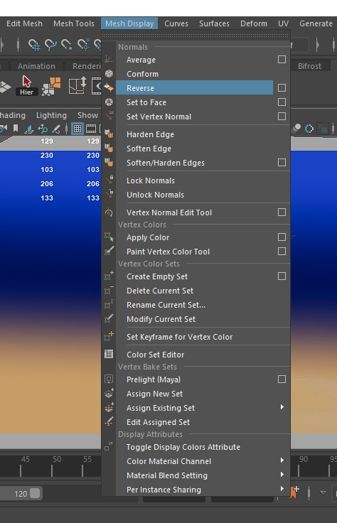Open the viewport Show menu
This screenshot has width=337, height=523.
(x=87, y=115)
